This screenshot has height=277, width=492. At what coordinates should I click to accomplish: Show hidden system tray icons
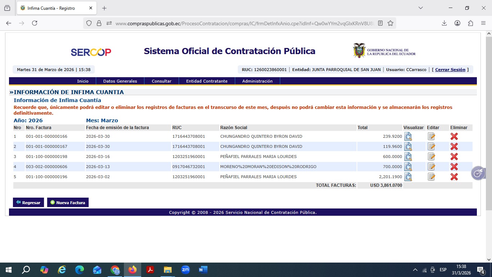tap(415, 270)
